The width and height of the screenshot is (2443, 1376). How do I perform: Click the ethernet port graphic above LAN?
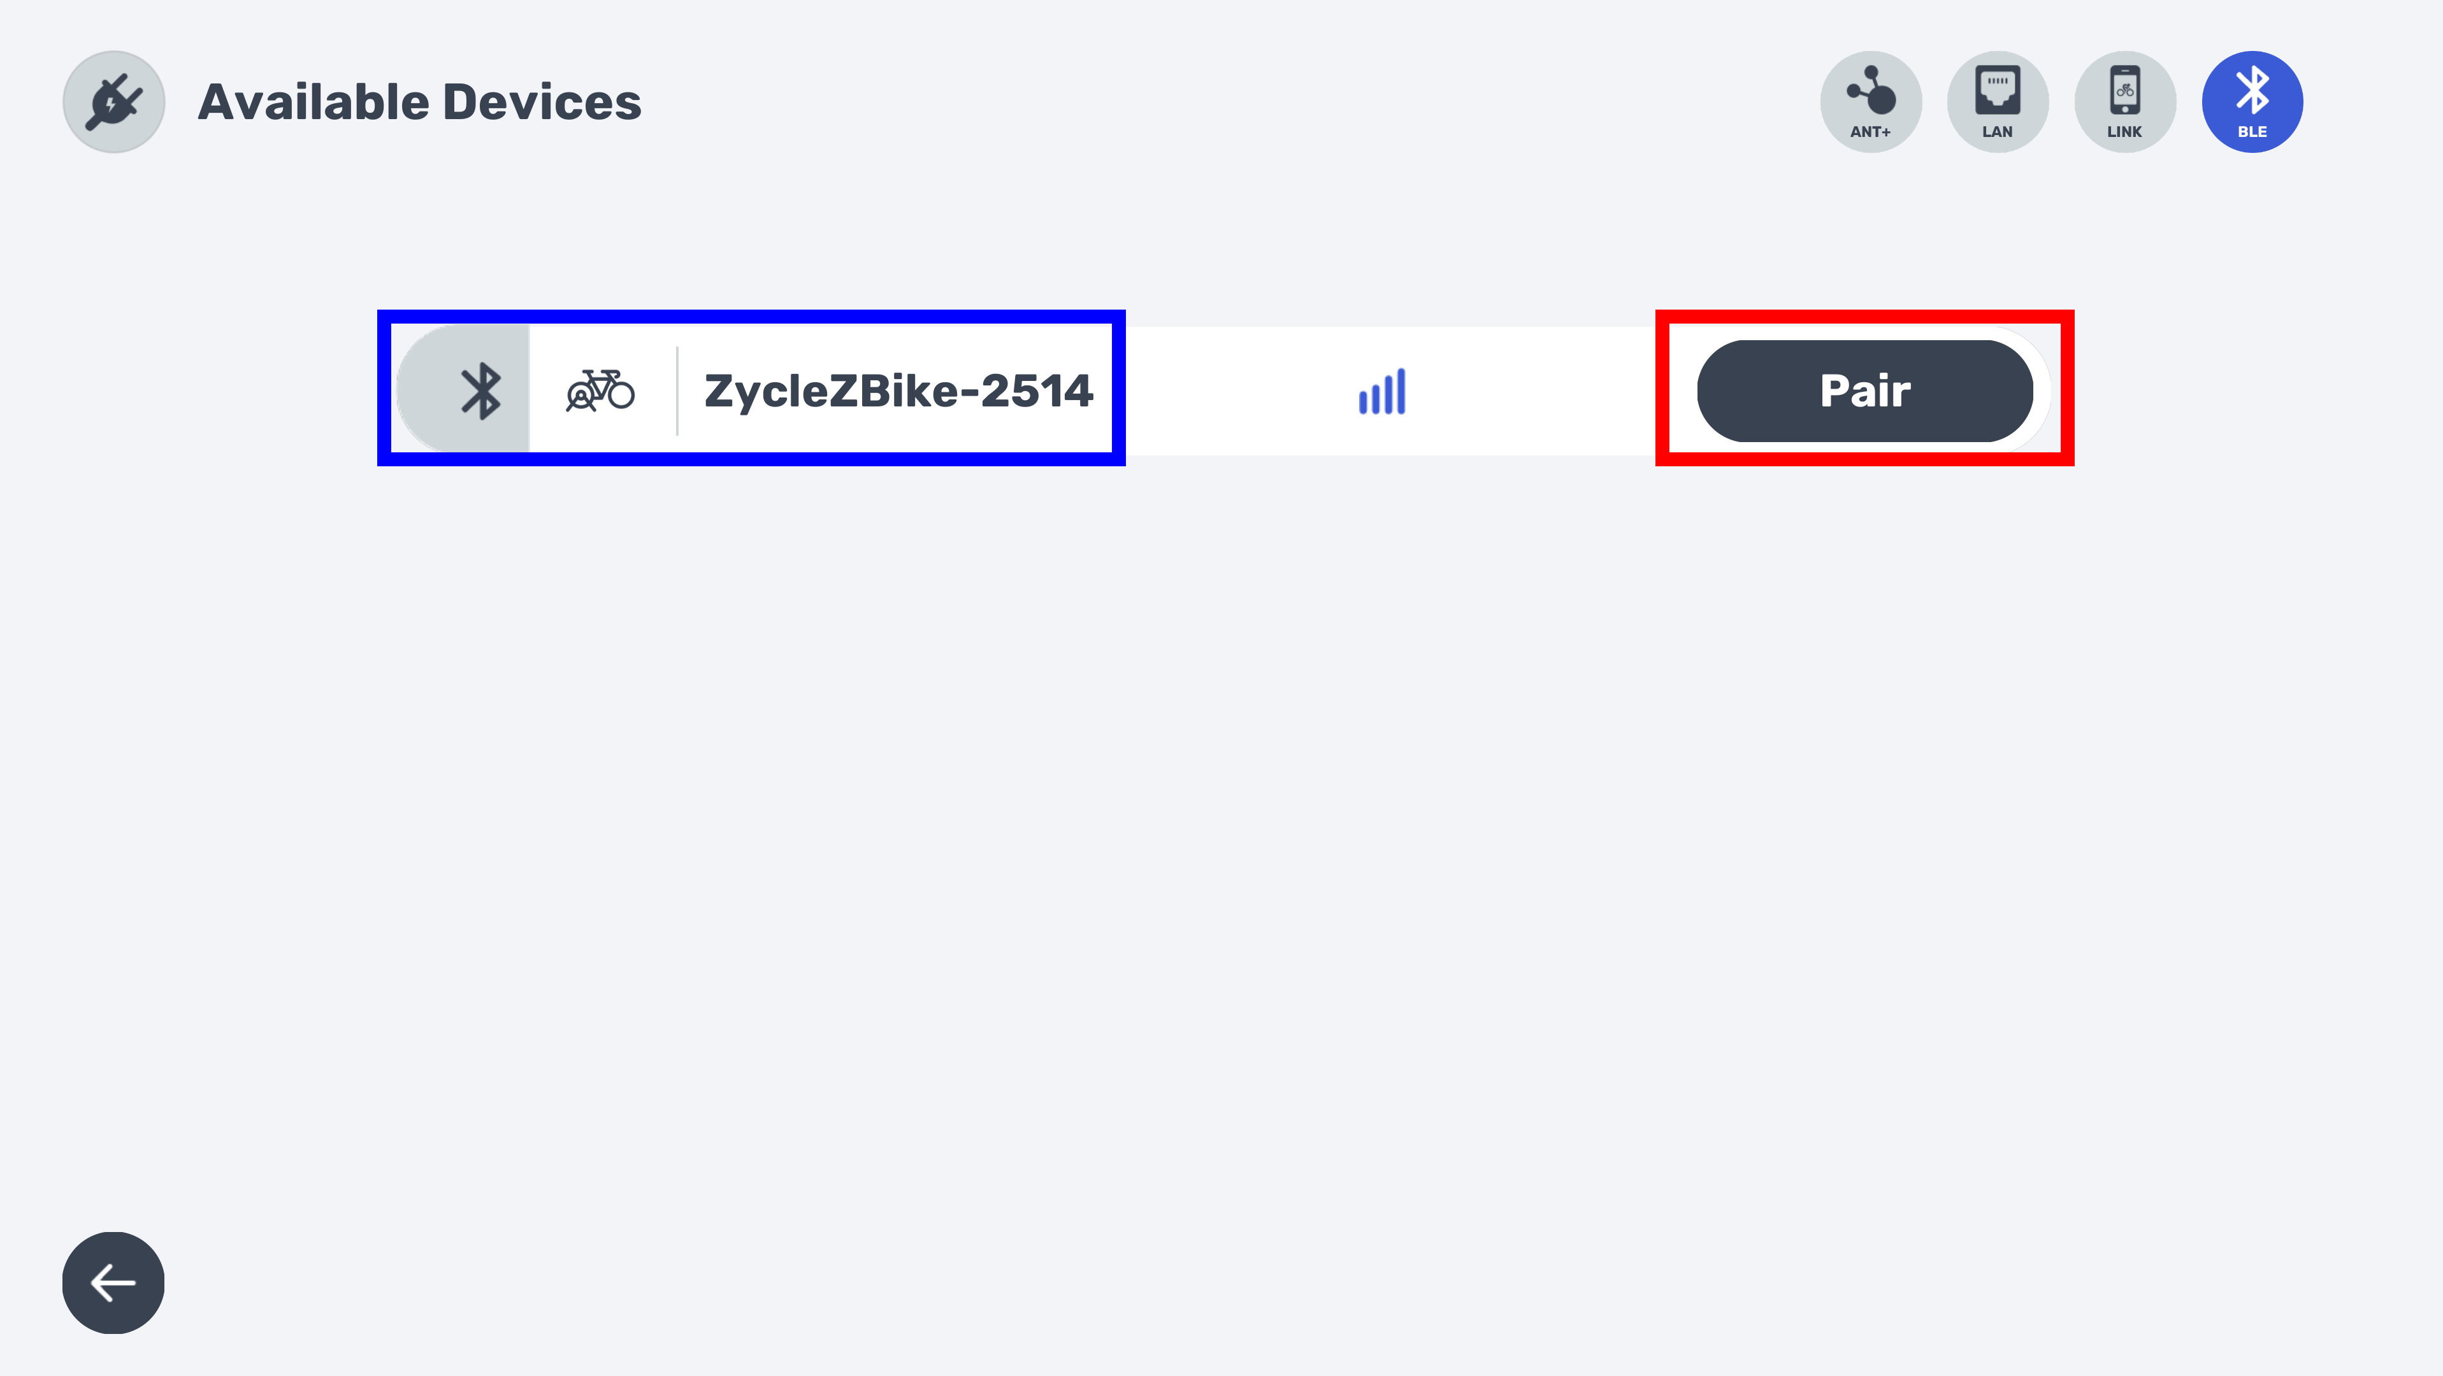coord(1997,89)
